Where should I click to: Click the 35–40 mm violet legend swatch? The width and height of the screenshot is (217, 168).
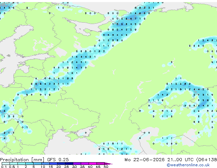(x=85, y=164)
